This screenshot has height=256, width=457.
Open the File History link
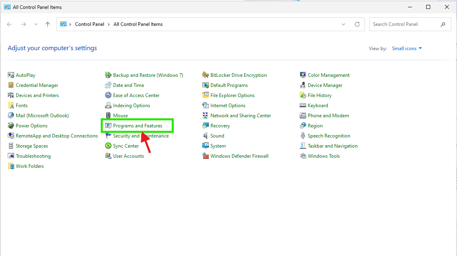click(x=320, y=95)
